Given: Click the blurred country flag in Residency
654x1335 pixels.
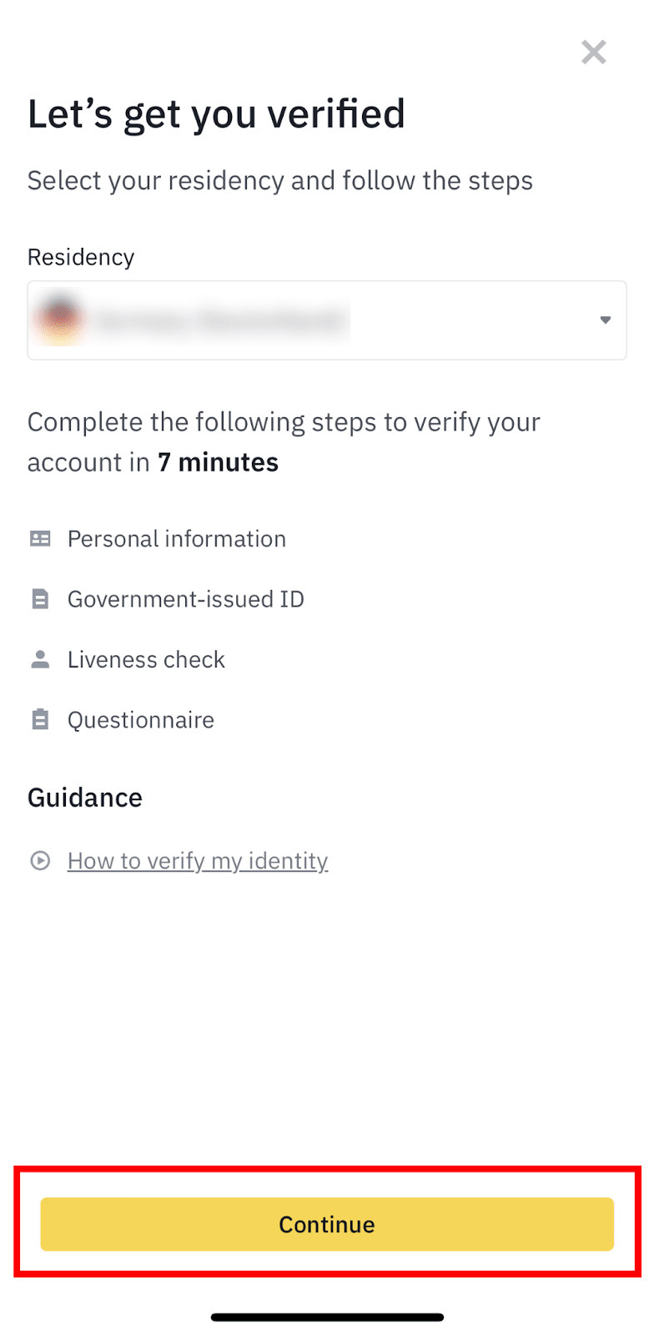Looking at the screenshot, I should pos(59,320).
